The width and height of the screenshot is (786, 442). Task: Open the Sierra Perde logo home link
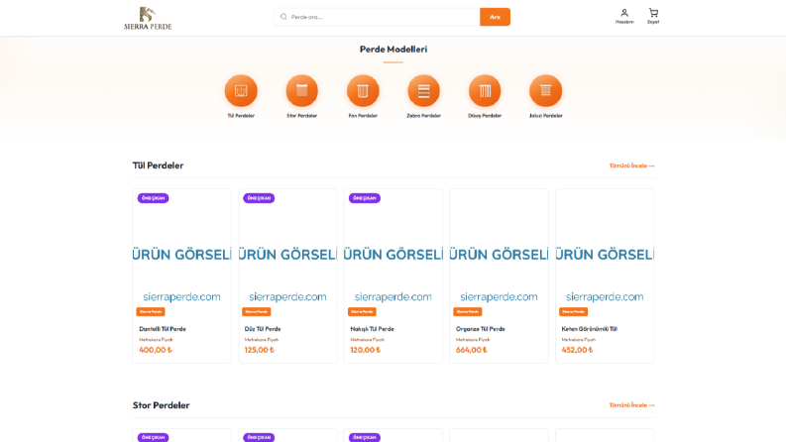tap(148, 18)
